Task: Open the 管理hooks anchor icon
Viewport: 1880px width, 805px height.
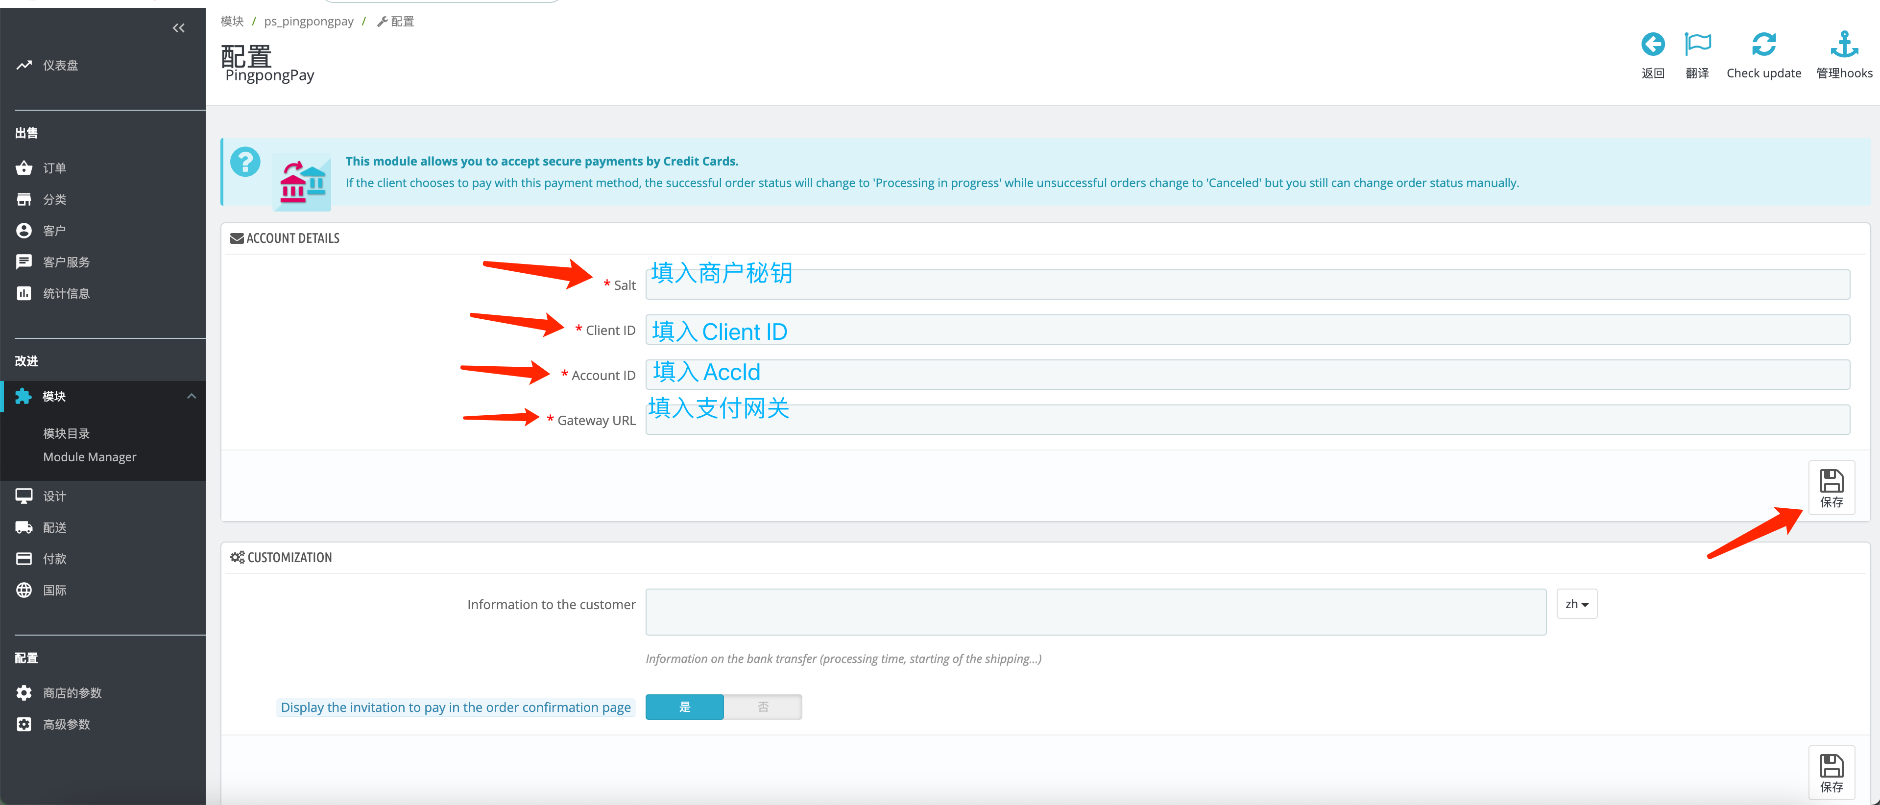Action: 1844,45
